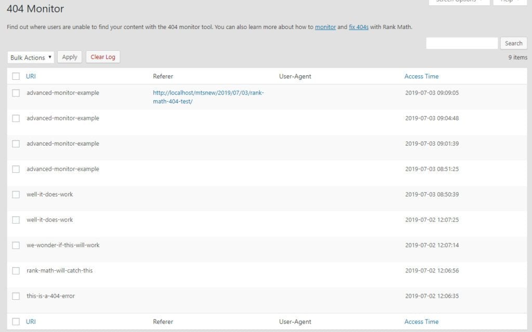Sort by Access Time using the header column
The image size is (532, 332).
(421, 76)
